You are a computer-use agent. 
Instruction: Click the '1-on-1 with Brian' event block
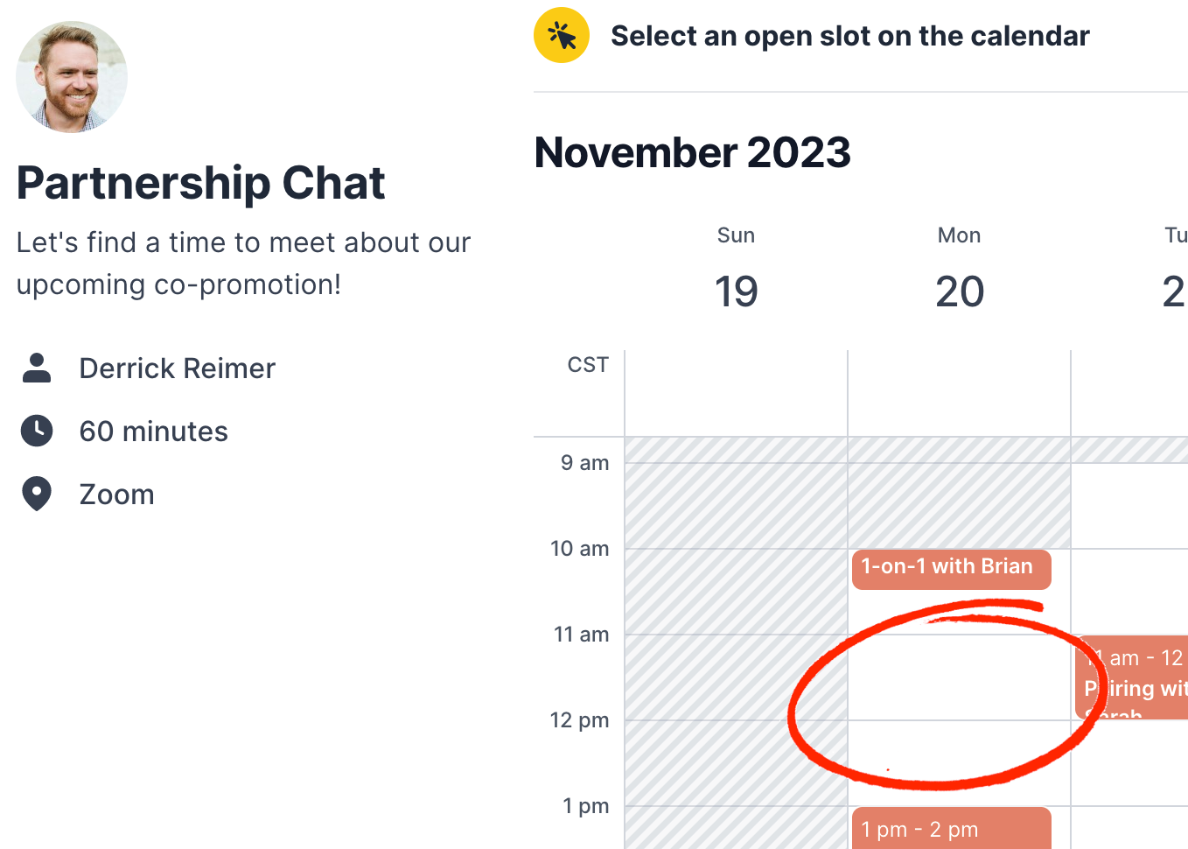point(951,568)
